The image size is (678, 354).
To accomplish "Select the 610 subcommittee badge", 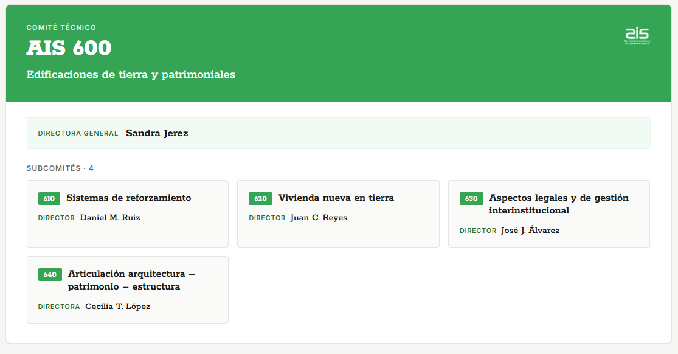I will [x=49, y=199].
